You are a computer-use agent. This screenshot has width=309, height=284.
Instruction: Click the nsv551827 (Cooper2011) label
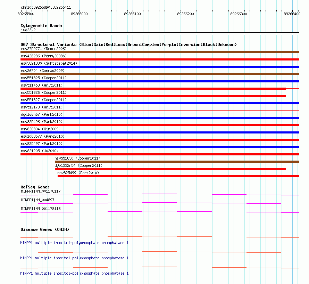click(44, 100)
